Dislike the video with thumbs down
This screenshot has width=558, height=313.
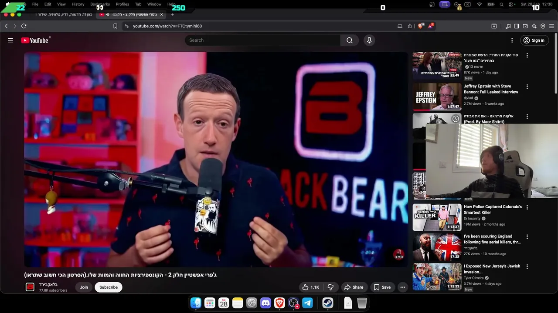tap(330, 287)
